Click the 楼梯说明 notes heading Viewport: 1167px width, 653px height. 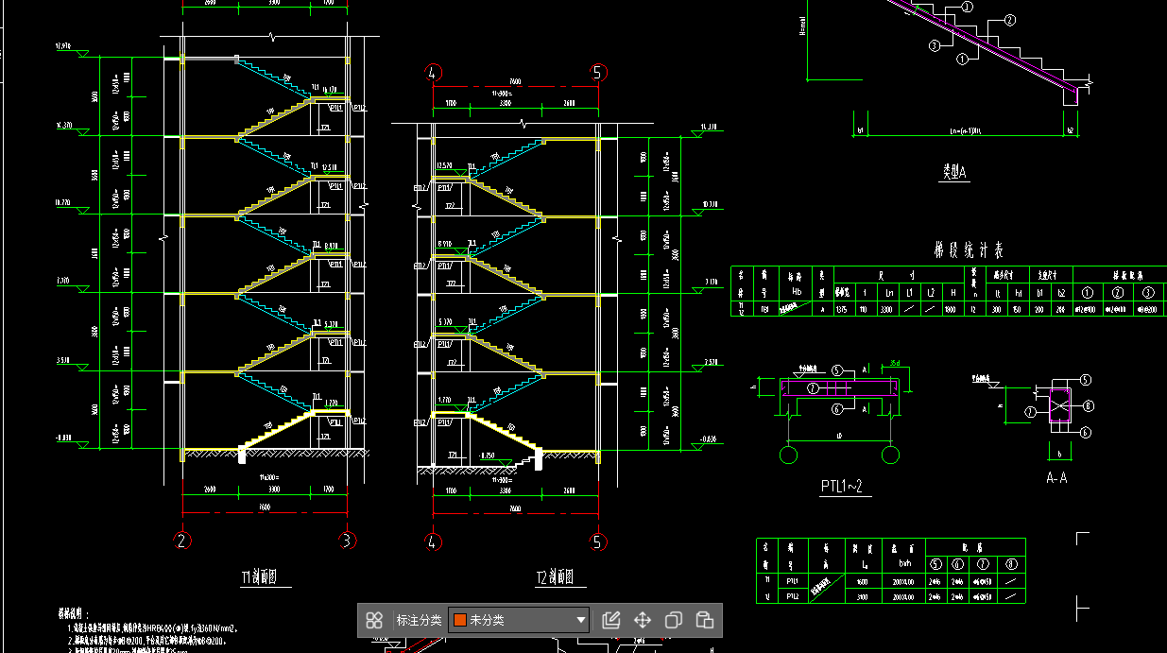coord(74,614)
